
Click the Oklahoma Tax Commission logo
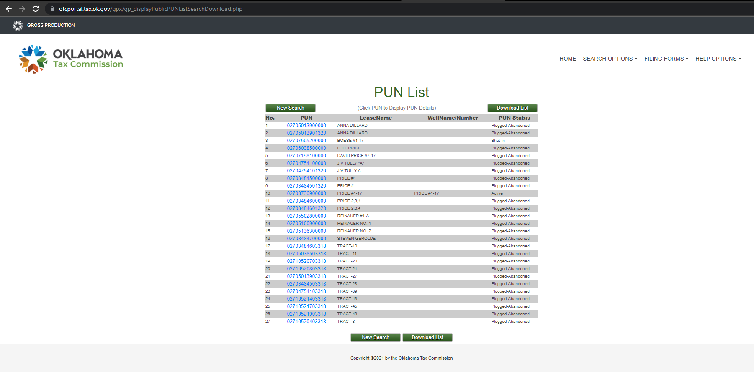(x=71, y=59)
